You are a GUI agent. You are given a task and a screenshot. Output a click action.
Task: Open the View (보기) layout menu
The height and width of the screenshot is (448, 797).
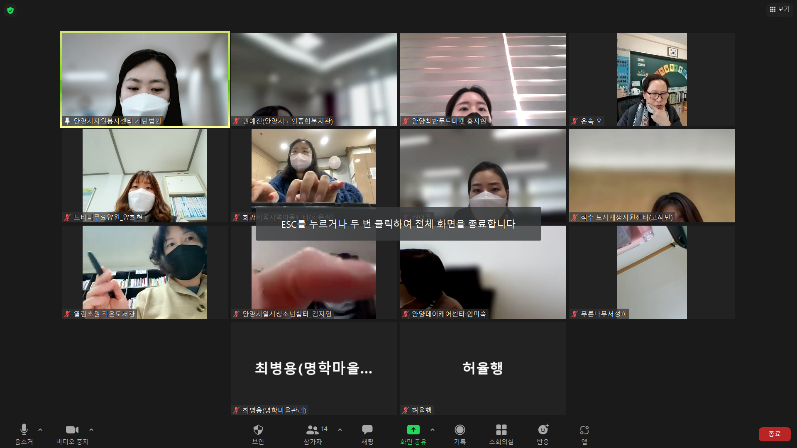[x=780, y=9]
